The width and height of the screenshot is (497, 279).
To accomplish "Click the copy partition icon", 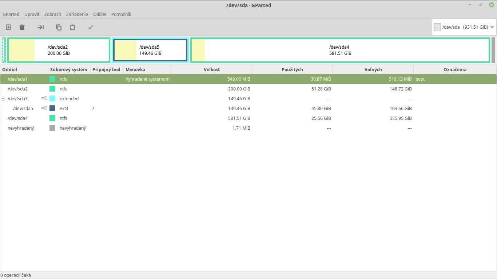I will [x=59, y=27].
